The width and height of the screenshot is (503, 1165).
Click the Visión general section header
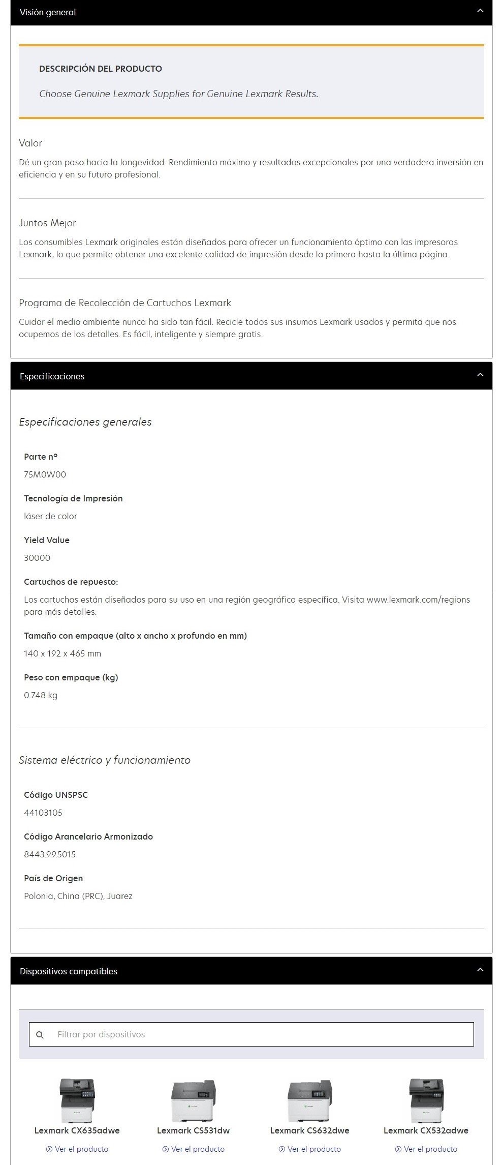click(x=48, y=12)
